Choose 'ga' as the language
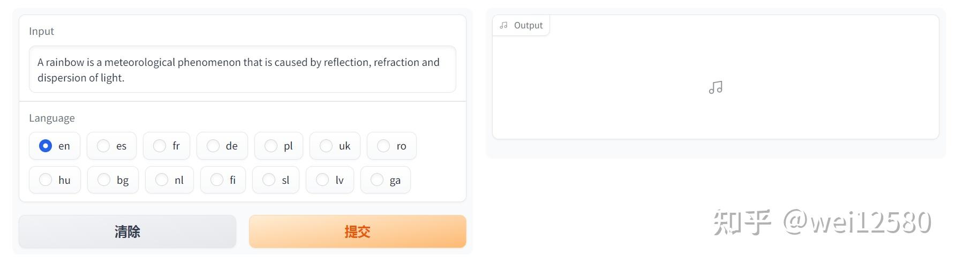The image size is (956, 261). coord(377,180)
